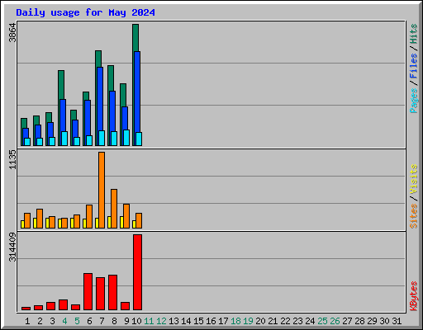Image resolution: width=423 pixels, height=330 pixels.
Task: Click the cyan 'Pages' legend label
Action: [x=414, y=101]
